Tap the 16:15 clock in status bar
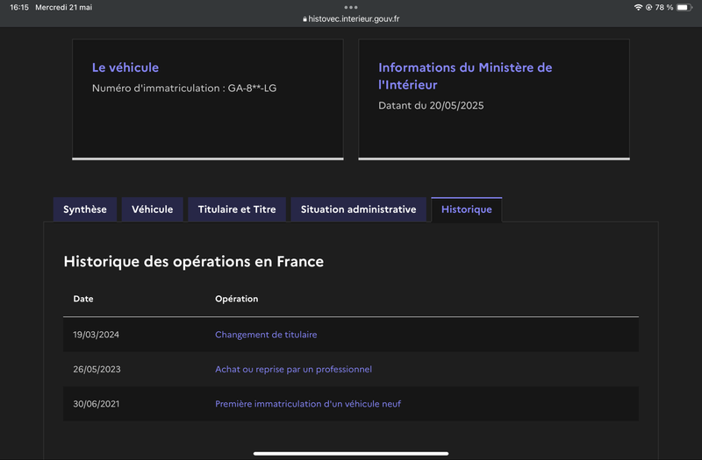This screenshot has height=460, width=702. (19, 7)
